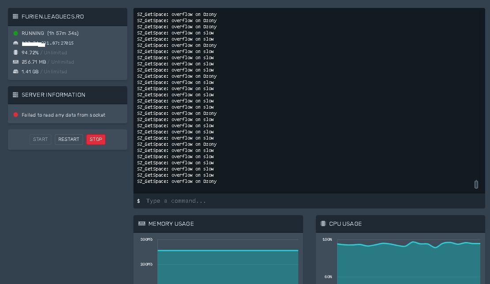The height and width of the screenshot is (284, 490).
Task: Click the server icon beside FURIEN.LEAGUECS.RO
Action: (15, 16)
